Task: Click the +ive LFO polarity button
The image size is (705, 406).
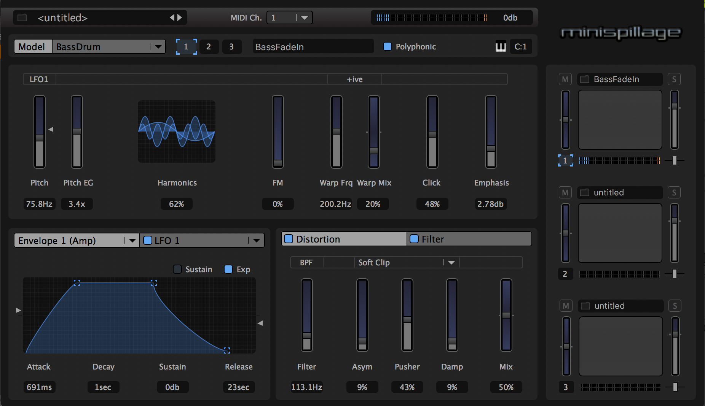Action: (x=354, y=79)
